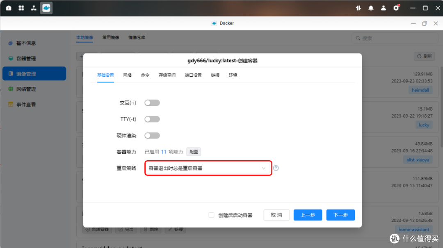Click the Docker icon in top taskbar

[x=46, y=8]
